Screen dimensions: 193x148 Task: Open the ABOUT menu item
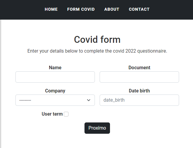[x=112, y=9]
